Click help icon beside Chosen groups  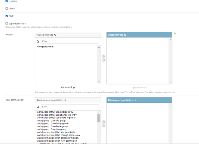click(125, 35)
